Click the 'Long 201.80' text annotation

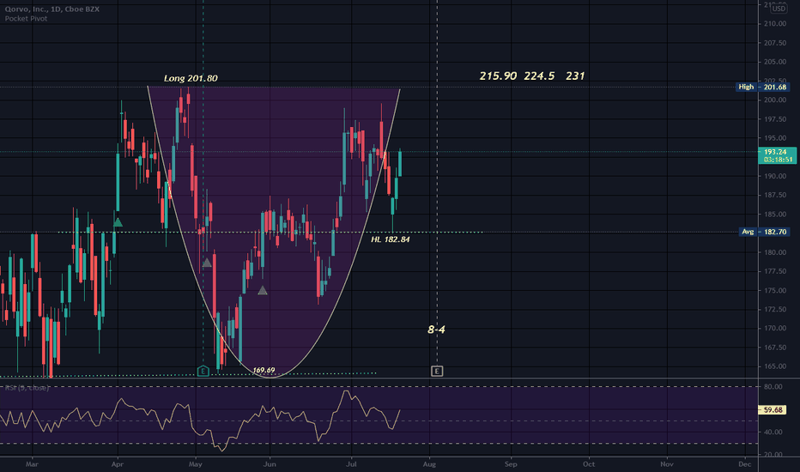pyautogui.click(x=191, y=78)
